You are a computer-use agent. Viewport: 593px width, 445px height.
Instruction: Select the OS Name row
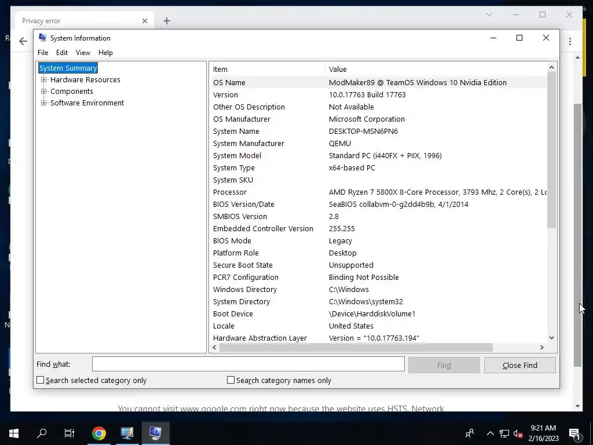click(378, 82)
